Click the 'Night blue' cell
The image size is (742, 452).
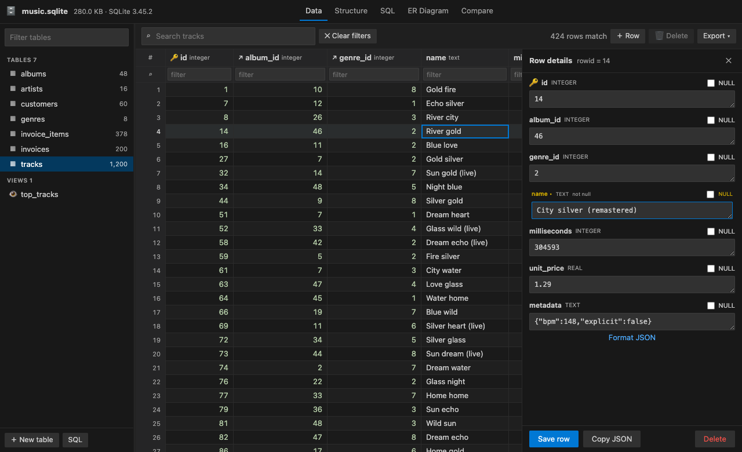click(465, 187)
